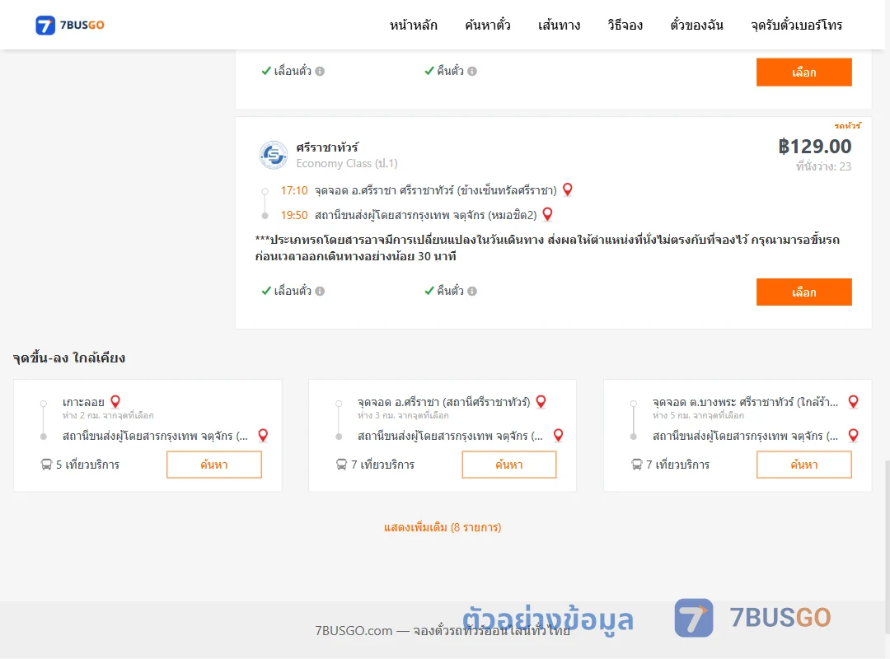Click Economy Class (ป.1) label

(x=347, y=163)
